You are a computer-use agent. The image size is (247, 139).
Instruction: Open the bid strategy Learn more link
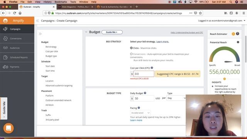click(162, 42)
